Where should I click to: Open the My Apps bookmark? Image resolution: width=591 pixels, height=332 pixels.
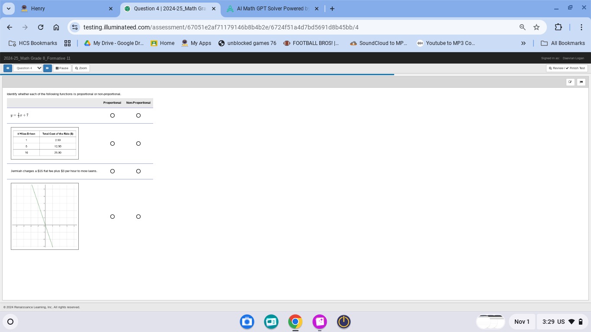pyautogui.click(x=196, y=43)
